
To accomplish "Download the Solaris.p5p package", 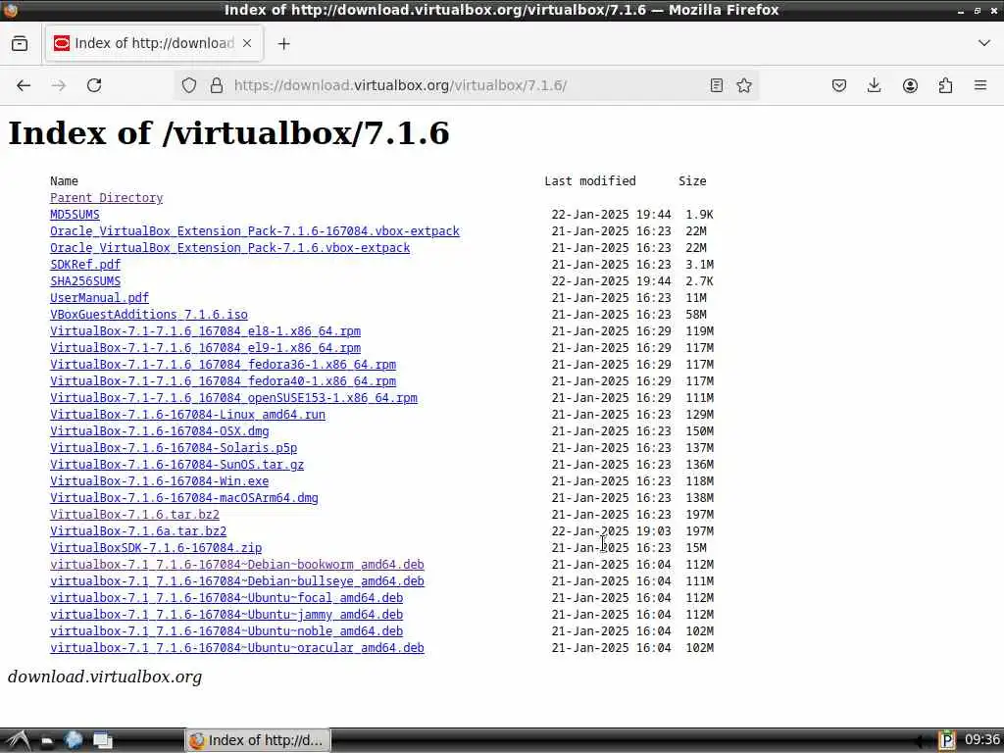I will [x=174, y=447].
